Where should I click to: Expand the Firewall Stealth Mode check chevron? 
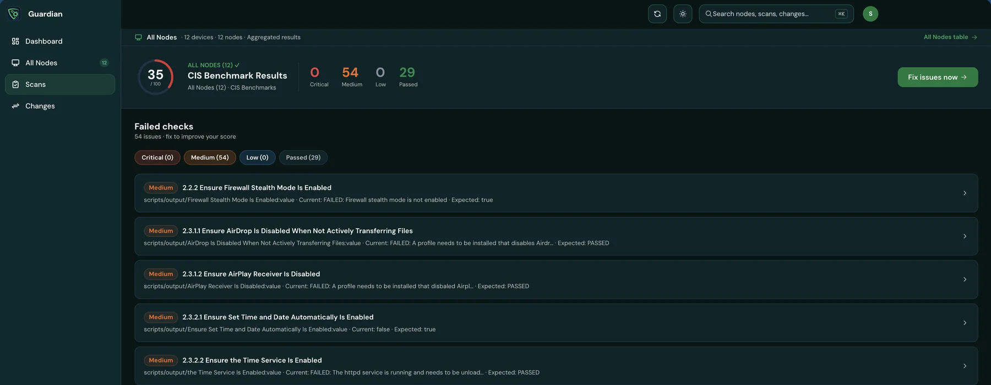pos(965,193)
